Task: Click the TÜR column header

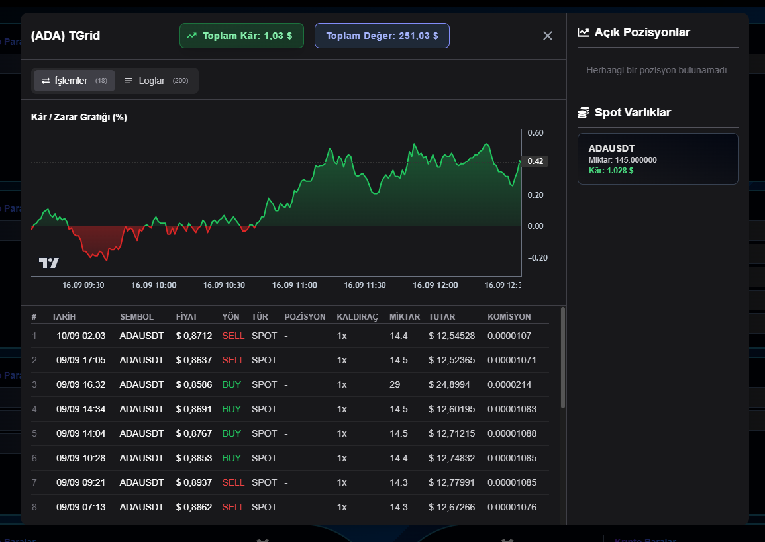Action: click(x=260, y=317)
